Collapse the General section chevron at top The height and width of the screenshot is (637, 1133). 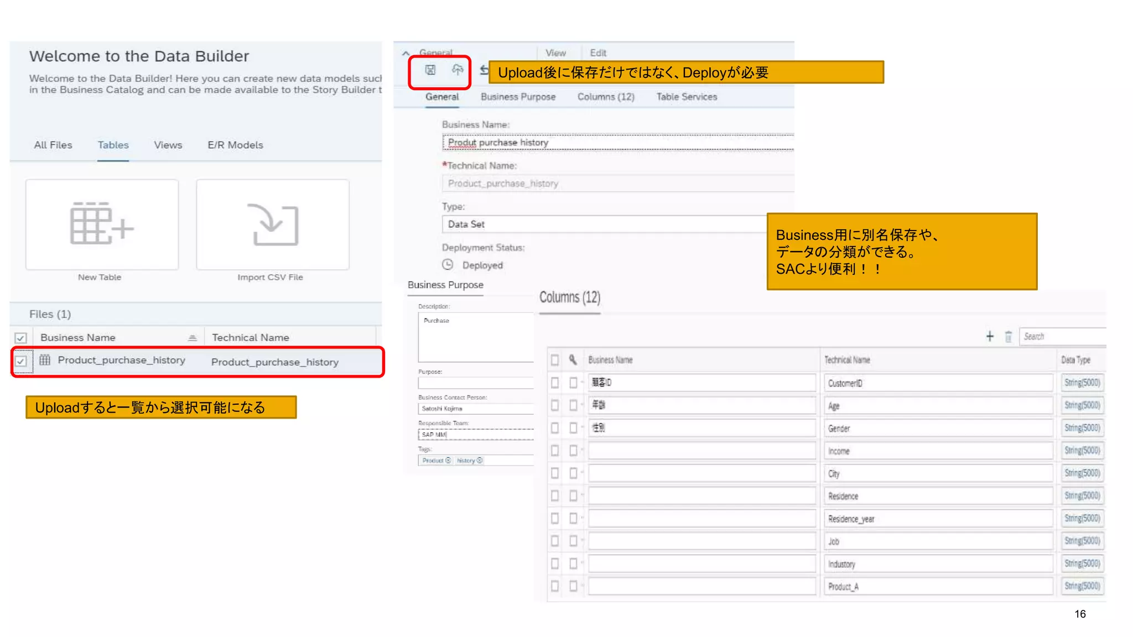(406, 53)
